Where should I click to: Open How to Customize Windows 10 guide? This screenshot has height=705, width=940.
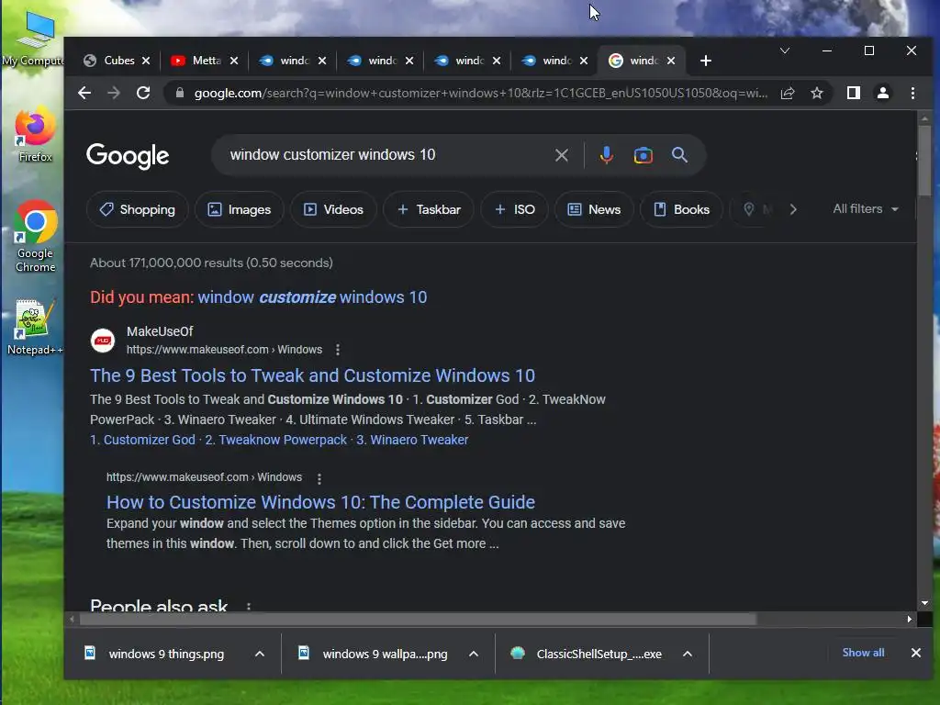pyautogui.click(x=320, y=502)
